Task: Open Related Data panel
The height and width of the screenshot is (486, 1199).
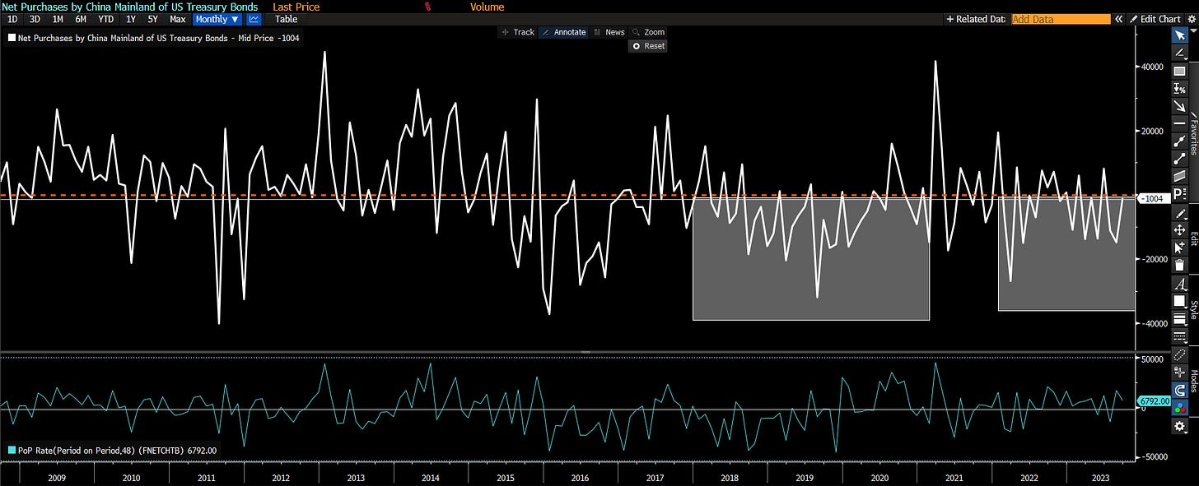Action: tap(976, 19)
